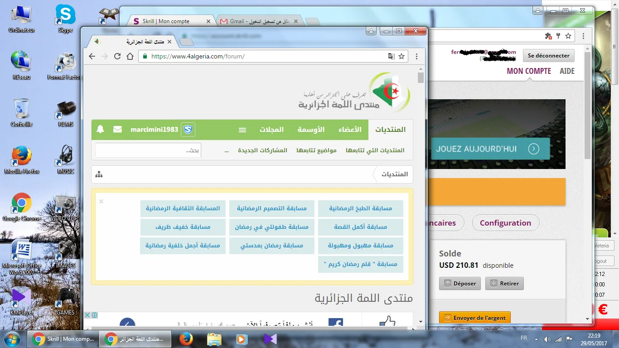Open the notifications bell icon
Viewport: 619px width, 348px height.
[100, 130]
